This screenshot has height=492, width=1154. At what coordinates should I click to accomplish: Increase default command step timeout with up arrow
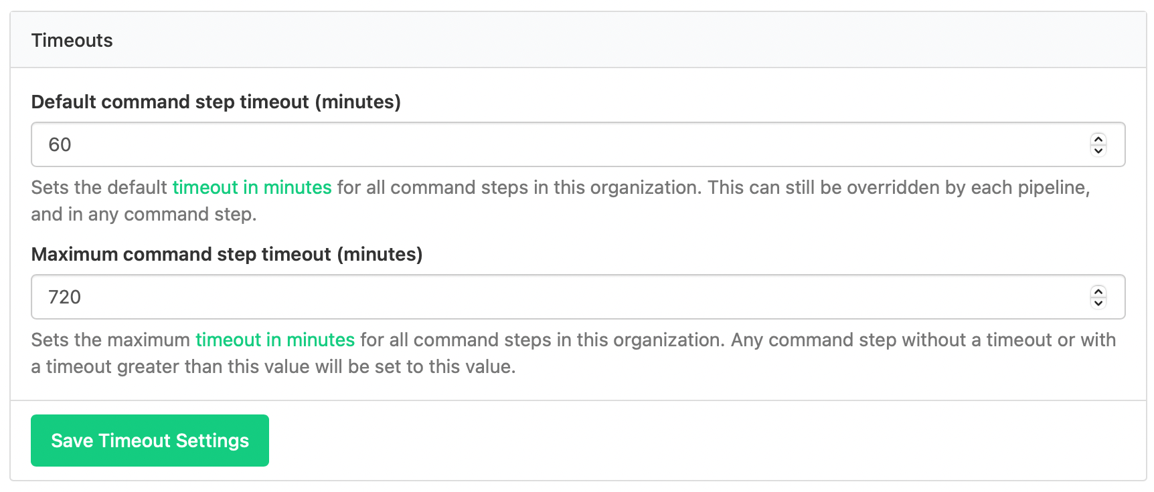[x=1098, y=140]
